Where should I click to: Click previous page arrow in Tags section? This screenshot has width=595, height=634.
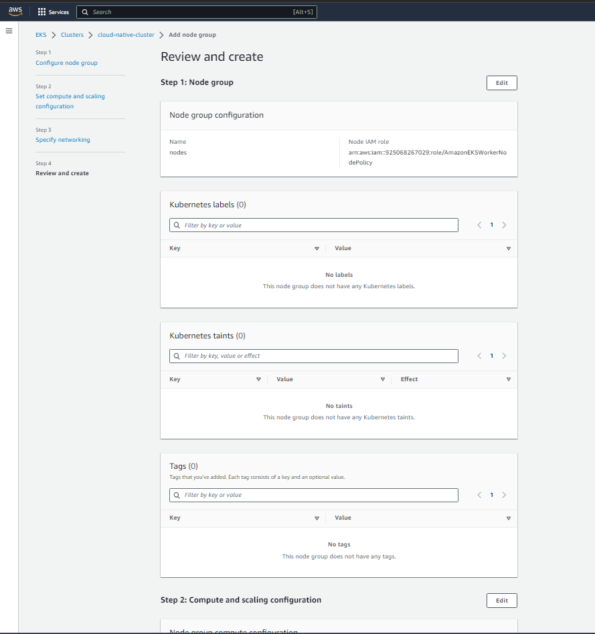pyautogui.click(x=479, y=495)
